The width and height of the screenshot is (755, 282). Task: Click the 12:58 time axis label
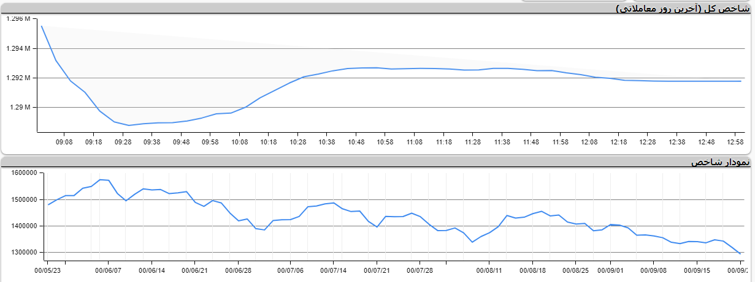click(x=735, y=141)
